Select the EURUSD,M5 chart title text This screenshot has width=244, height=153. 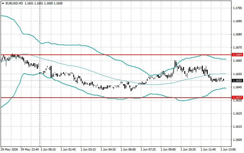click(x=14, y=3)
